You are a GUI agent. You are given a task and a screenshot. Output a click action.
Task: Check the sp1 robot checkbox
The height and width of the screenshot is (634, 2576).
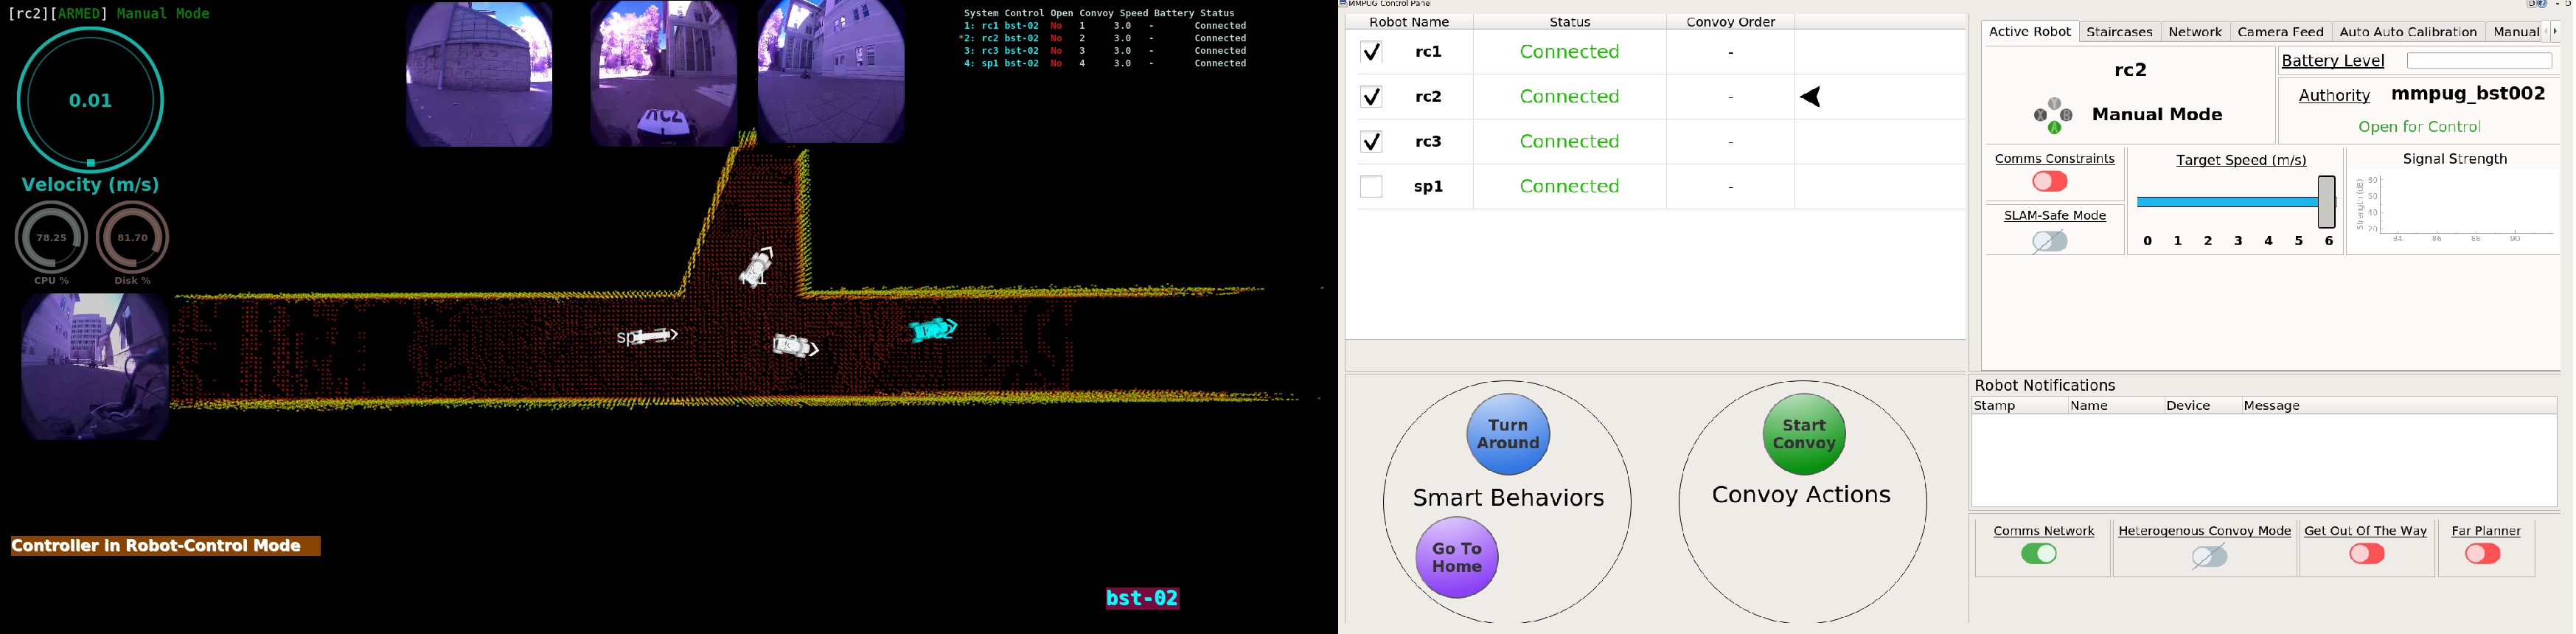pos(1371,187)
